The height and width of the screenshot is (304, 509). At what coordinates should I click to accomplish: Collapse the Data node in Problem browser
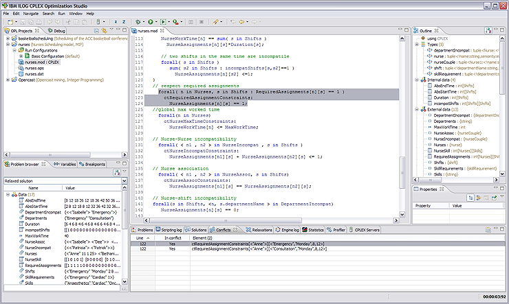click(7, 194)
